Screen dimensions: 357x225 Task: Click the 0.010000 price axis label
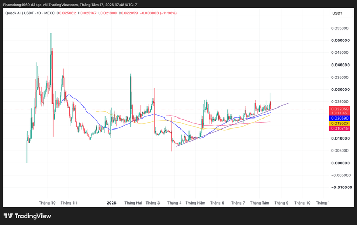pos(340,138)
